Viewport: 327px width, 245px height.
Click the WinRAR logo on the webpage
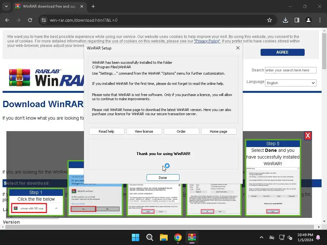click(47, 78)
